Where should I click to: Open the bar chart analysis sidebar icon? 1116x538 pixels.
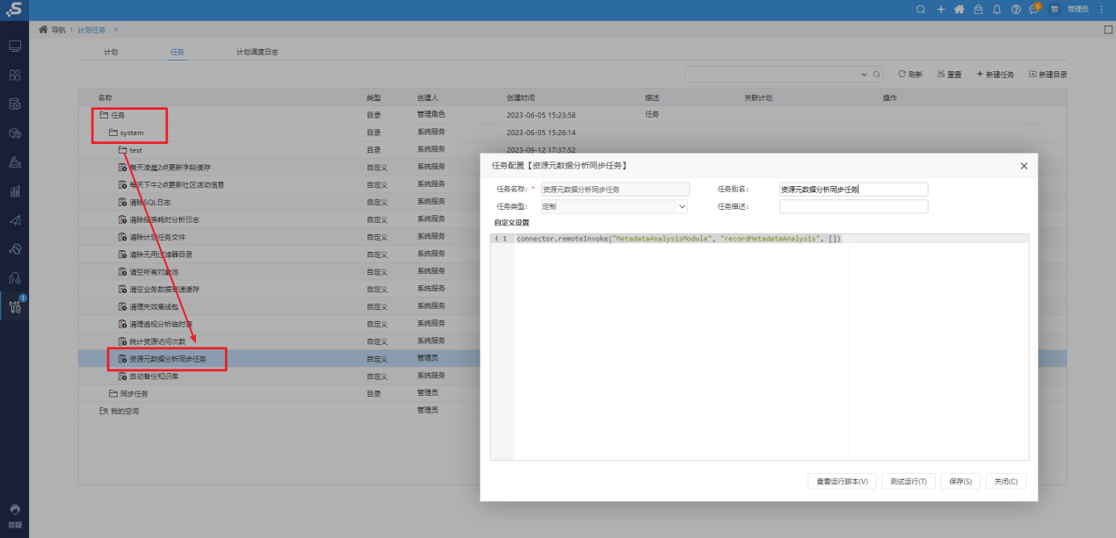15,190
